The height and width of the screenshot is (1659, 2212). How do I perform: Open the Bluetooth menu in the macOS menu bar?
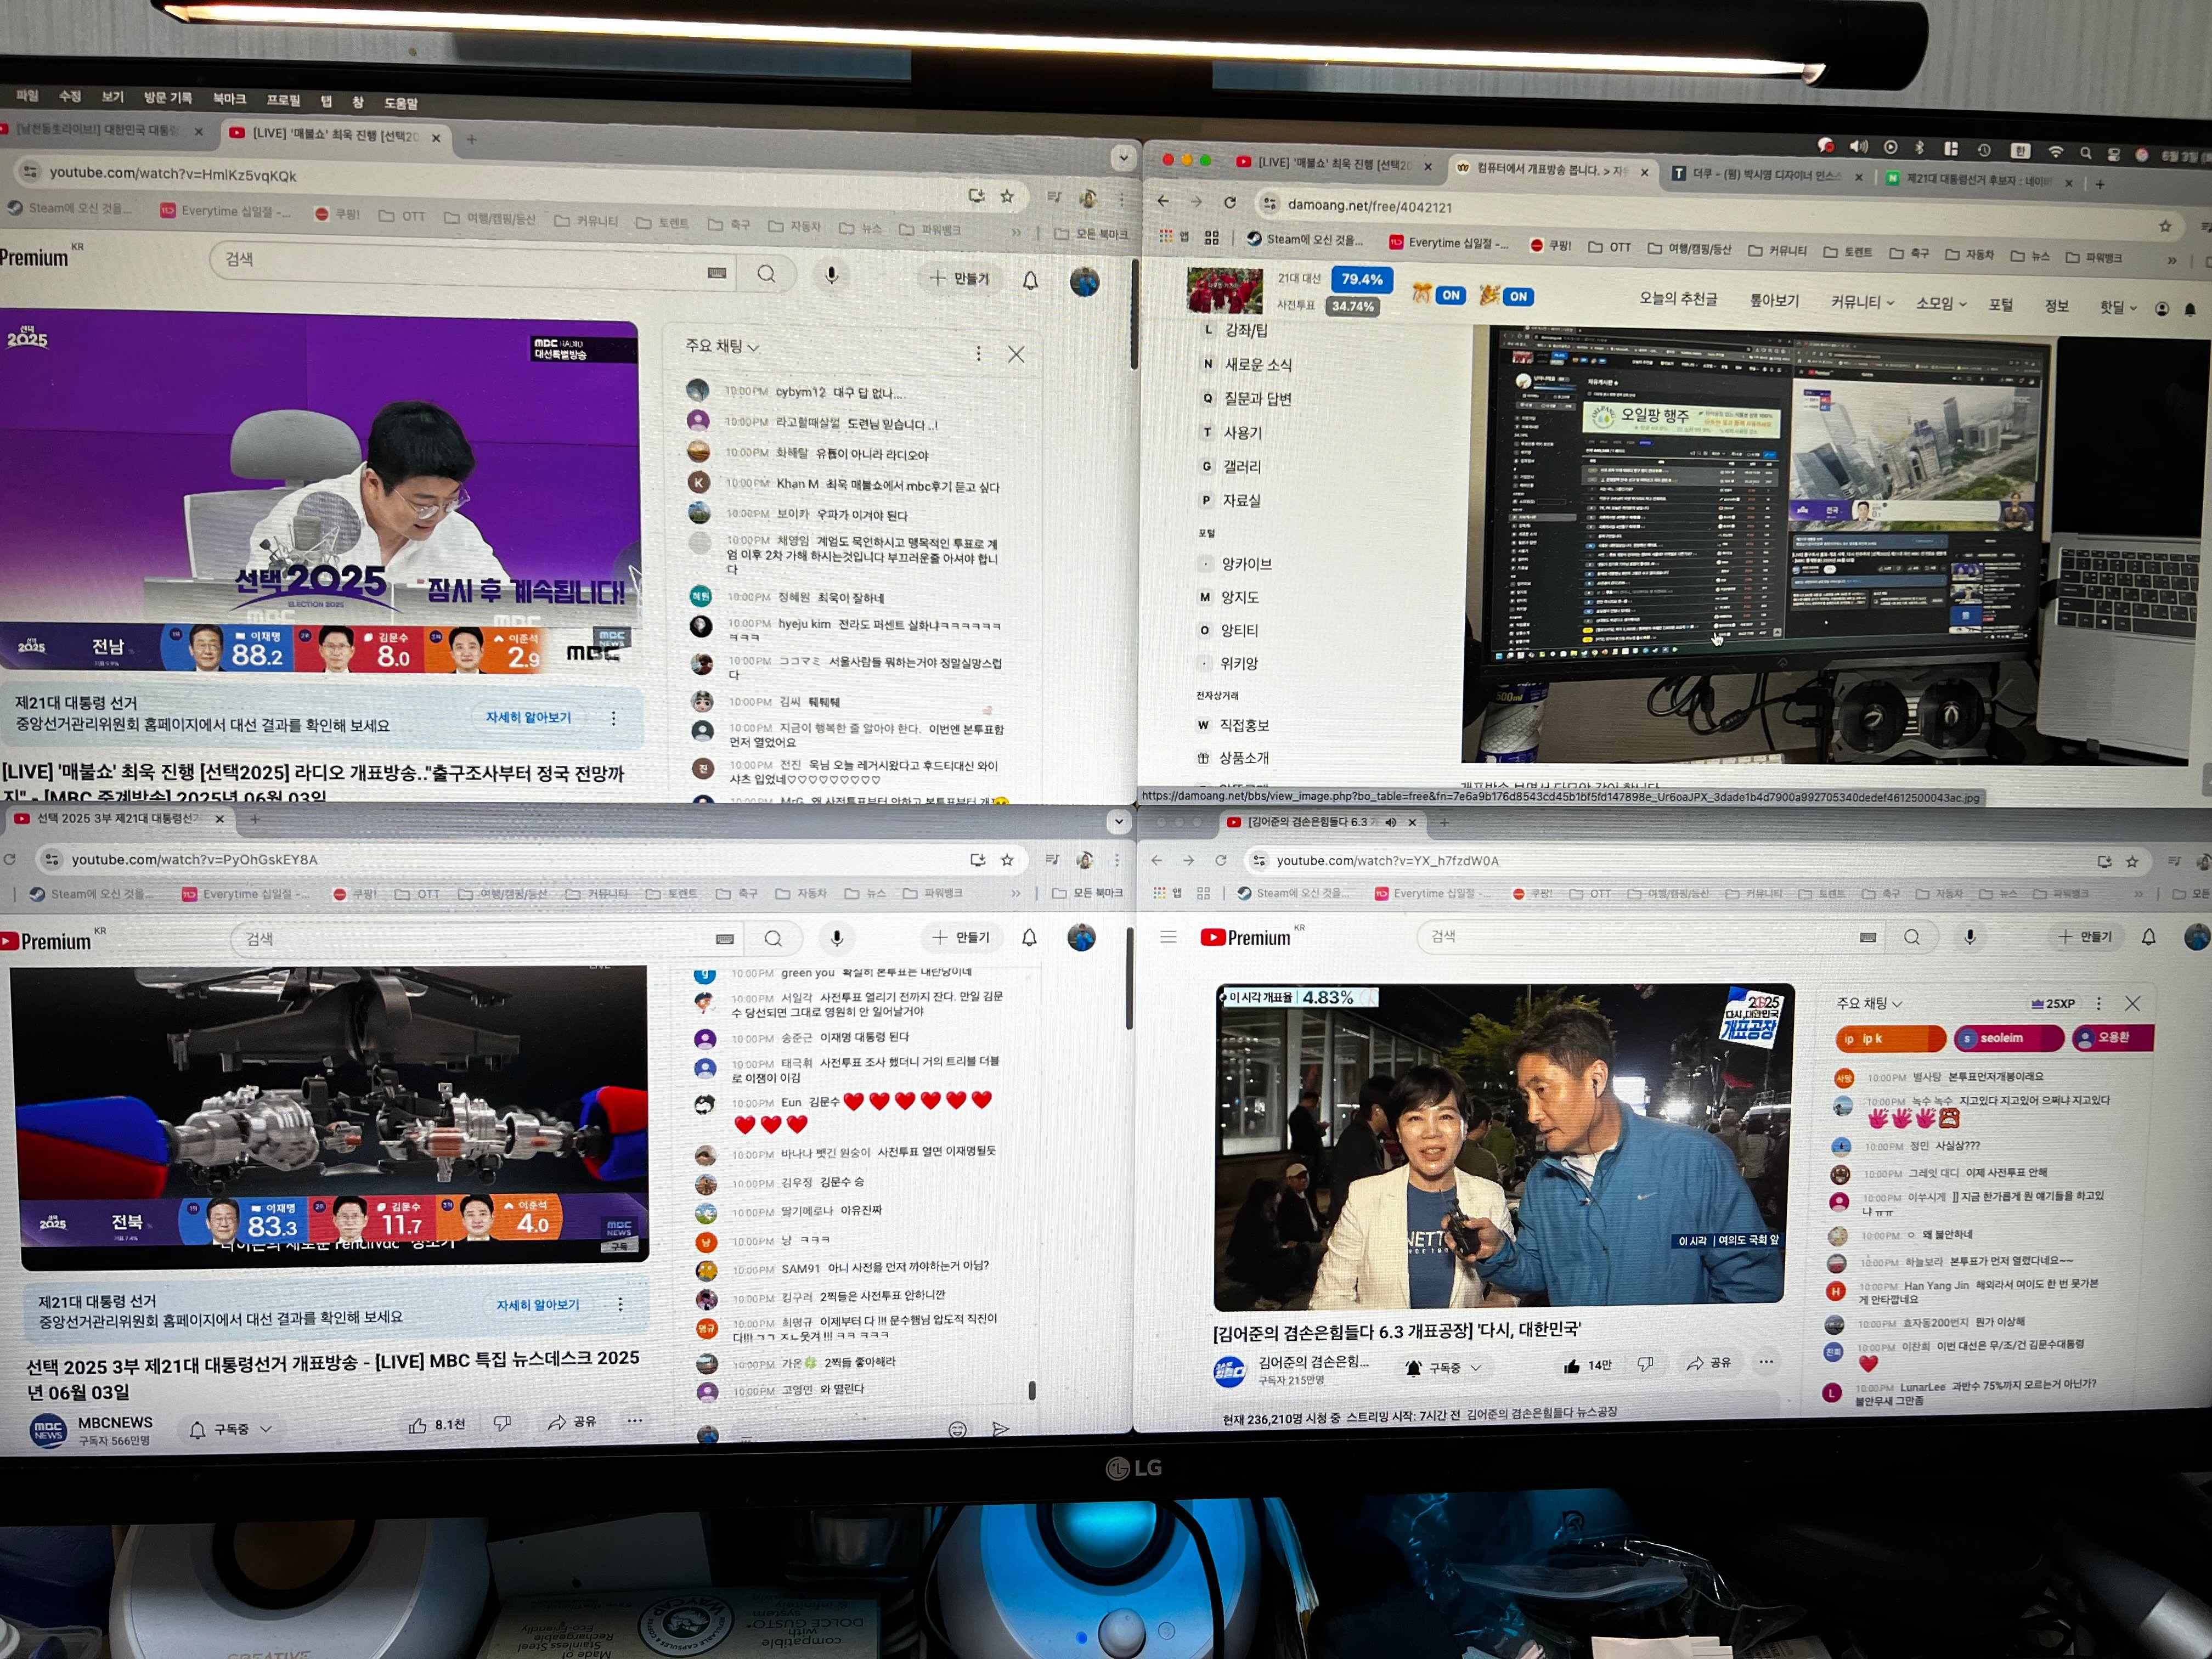[x=1919, y=148]
